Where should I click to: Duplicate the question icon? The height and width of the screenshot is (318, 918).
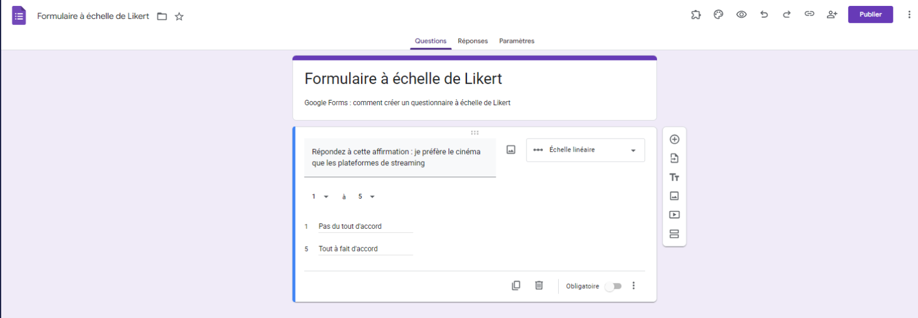(x=516, y=285)
